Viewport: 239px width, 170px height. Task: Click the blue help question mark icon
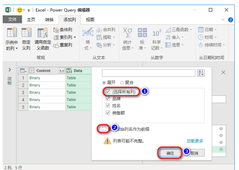coord(231,20)
